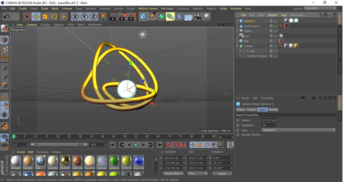Screen dimensions: 344x182
Task: Click the Make Editable icon
Action: (x=5, y=28)
